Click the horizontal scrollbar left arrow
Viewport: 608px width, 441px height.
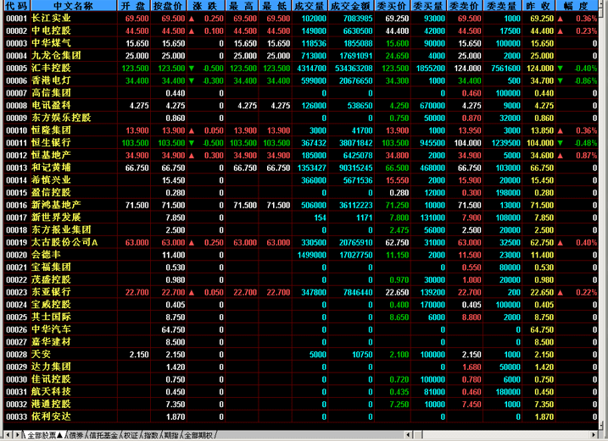(x=408, y=435)
